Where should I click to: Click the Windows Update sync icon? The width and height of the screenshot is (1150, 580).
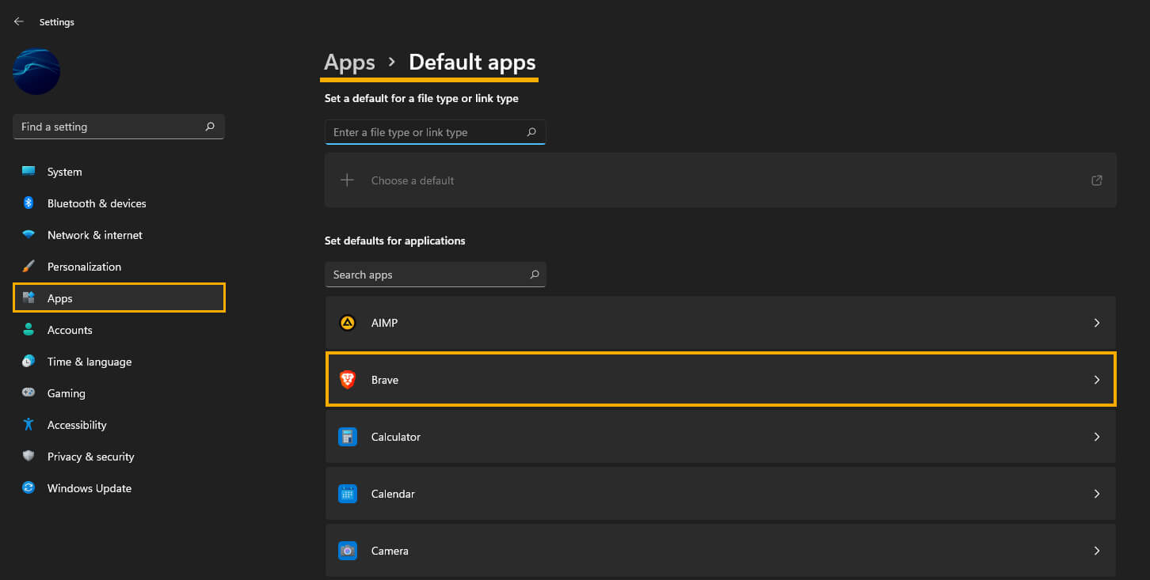(x=29, y=488)
